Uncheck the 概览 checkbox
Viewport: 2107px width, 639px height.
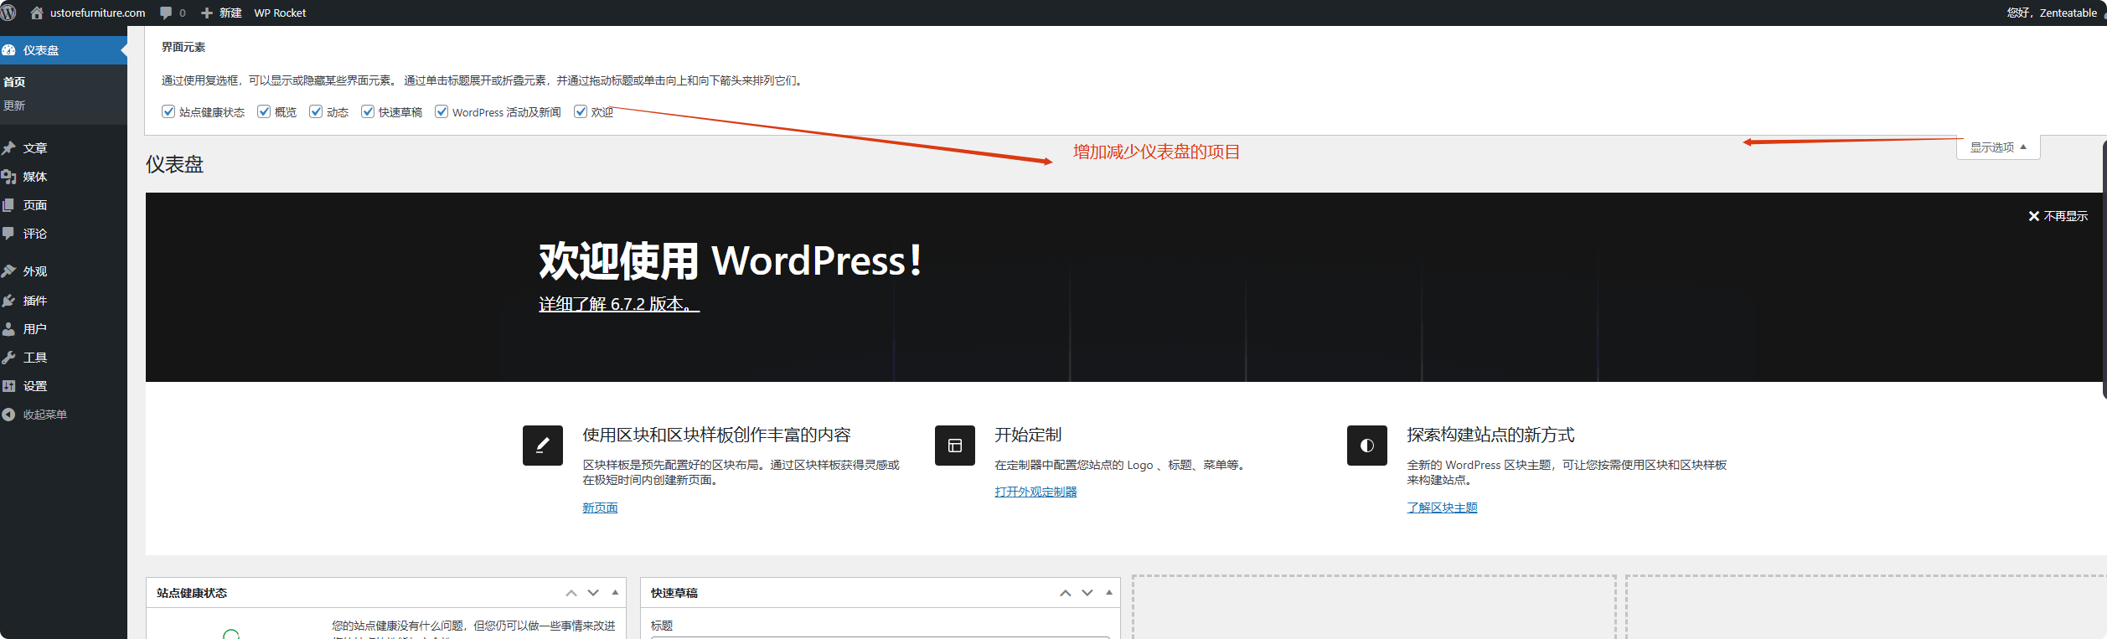click(264, 111)
